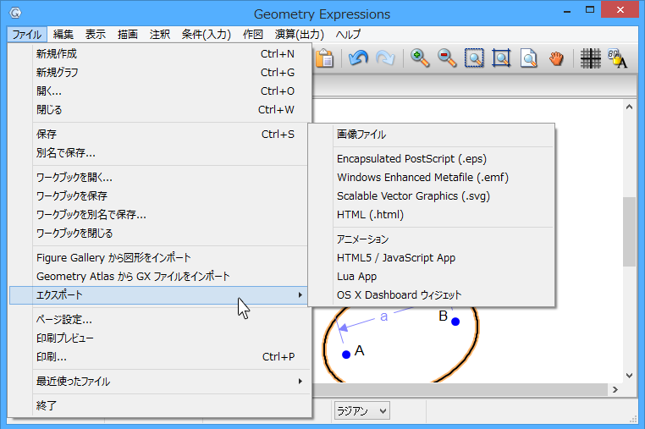Choose ページ設定... menu item
Viewport: 645px width, 429px height.
tap(158, 320)
